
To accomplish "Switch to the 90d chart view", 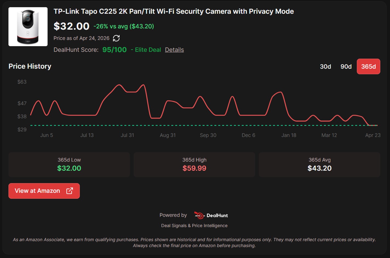I will coord(346,66).
